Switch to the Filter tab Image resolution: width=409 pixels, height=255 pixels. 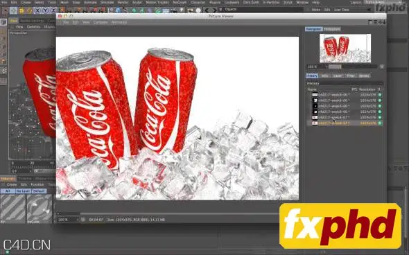350,76
